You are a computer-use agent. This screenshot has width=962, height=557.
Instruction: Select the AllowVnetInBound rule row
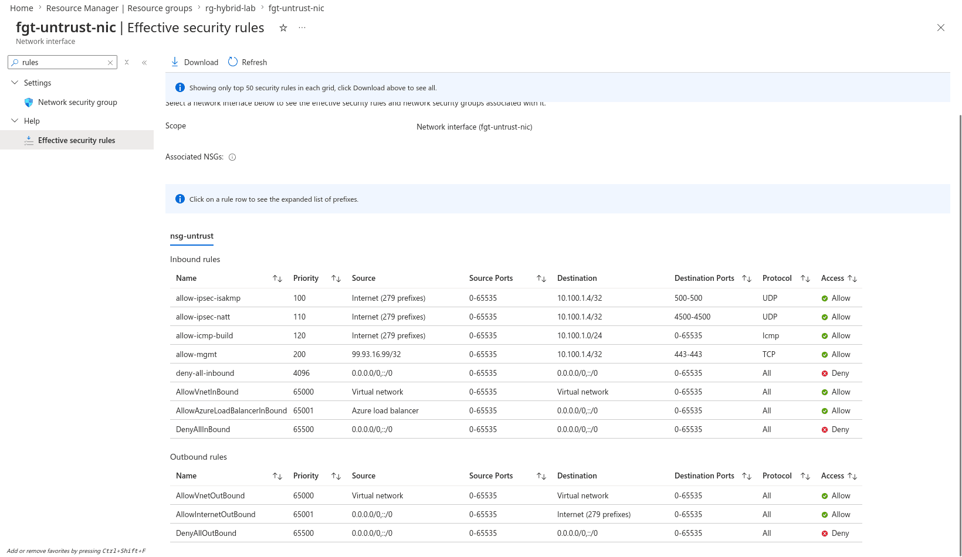[516, 392]
